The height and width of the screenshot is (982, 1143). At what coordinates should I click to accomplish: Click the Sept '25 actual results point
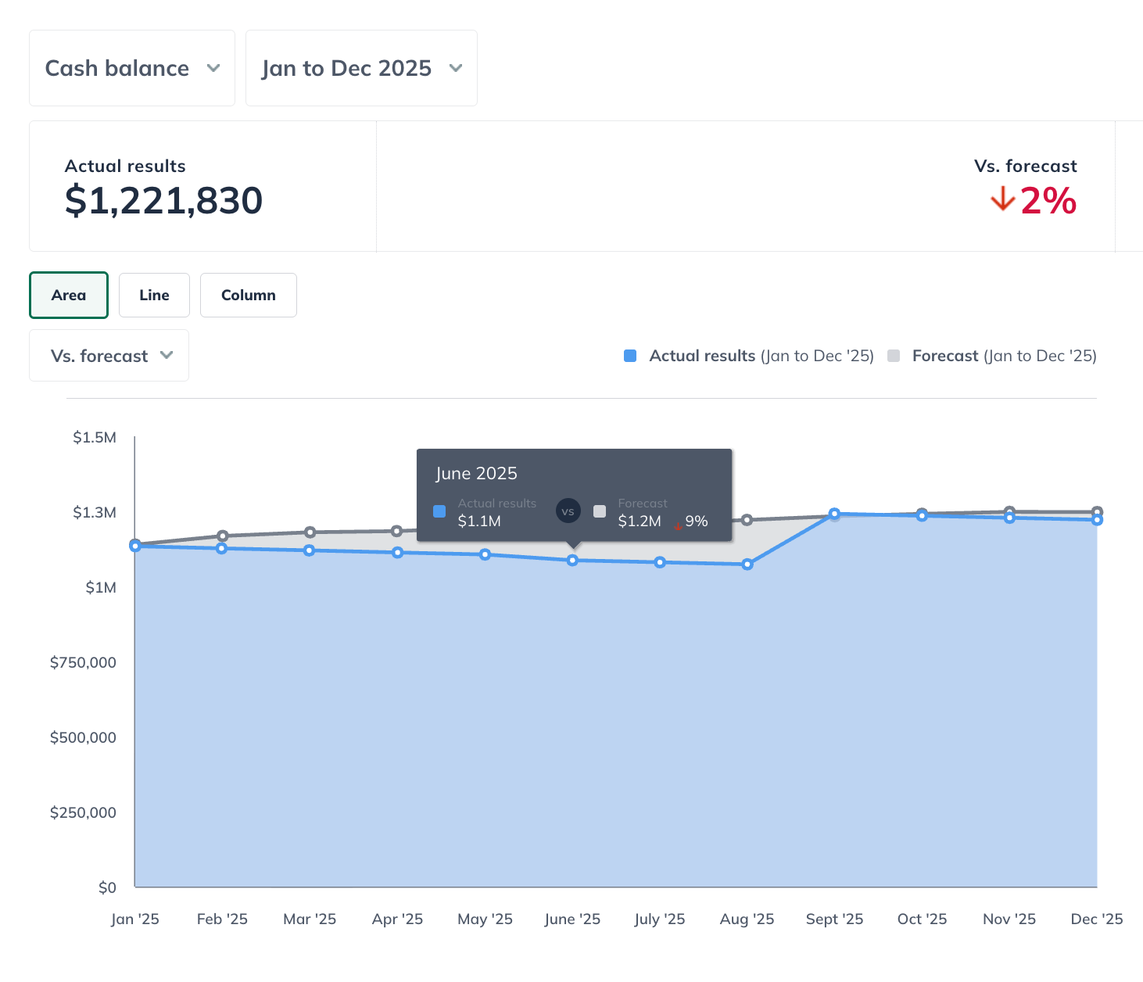coord(834,514)
